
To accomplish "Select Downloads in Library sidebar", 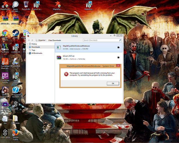I will (x=36, y=47).
